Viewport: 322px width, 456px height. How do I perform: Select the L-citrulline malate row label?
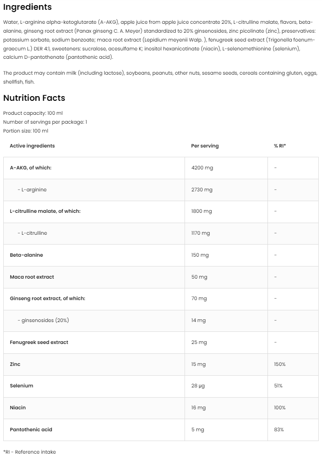(x=45, y=211)
